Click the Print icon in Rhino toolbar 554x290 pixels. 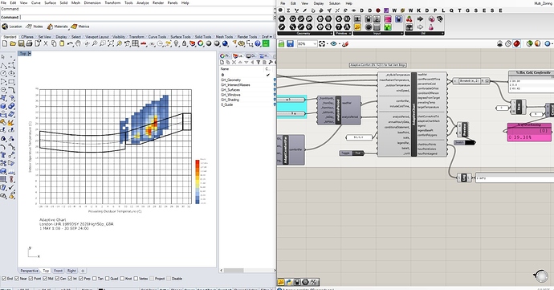[30, 43]
